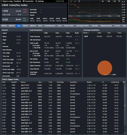Viewport: 127px width, 135px height.
Task: Open the Time & Sales tab
Action: point(69,26)
